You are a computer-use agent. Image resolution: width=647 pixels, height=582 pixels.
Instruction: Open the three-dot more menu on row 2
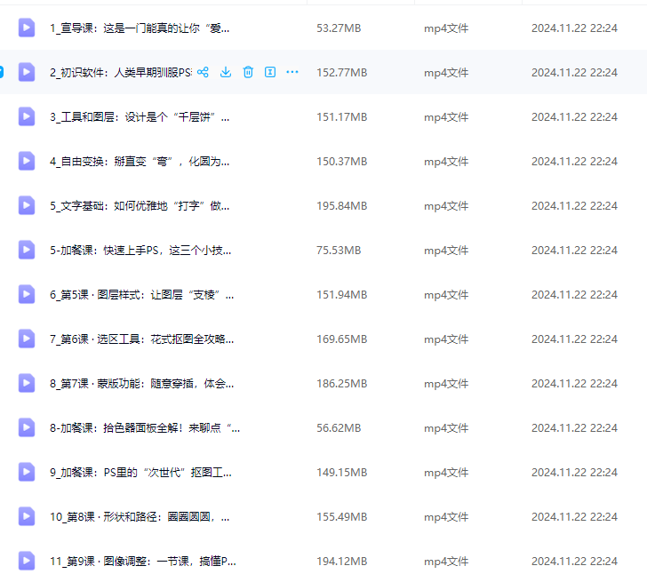click(292, 72)
